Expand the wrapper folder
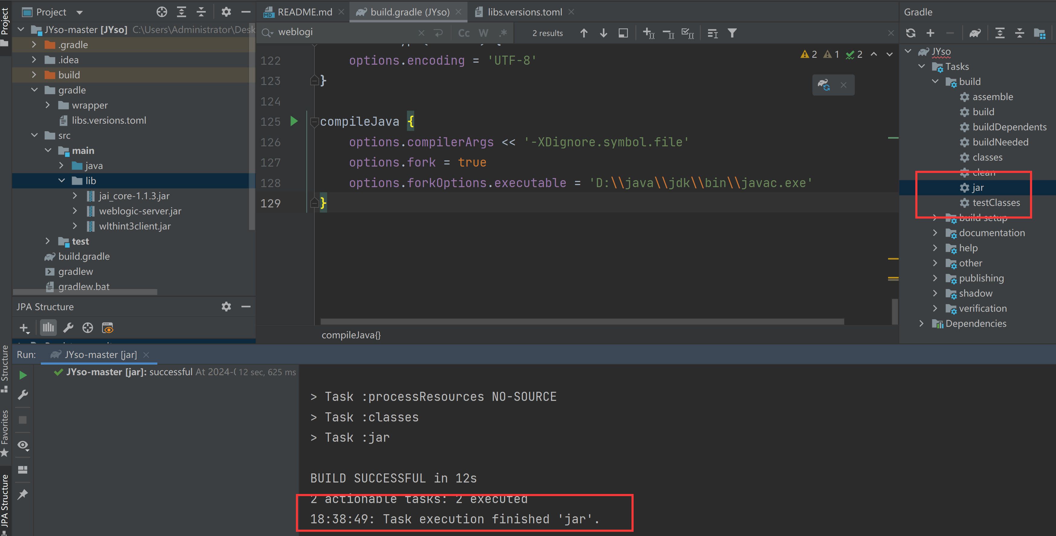1056x536 pixels. 48,105
